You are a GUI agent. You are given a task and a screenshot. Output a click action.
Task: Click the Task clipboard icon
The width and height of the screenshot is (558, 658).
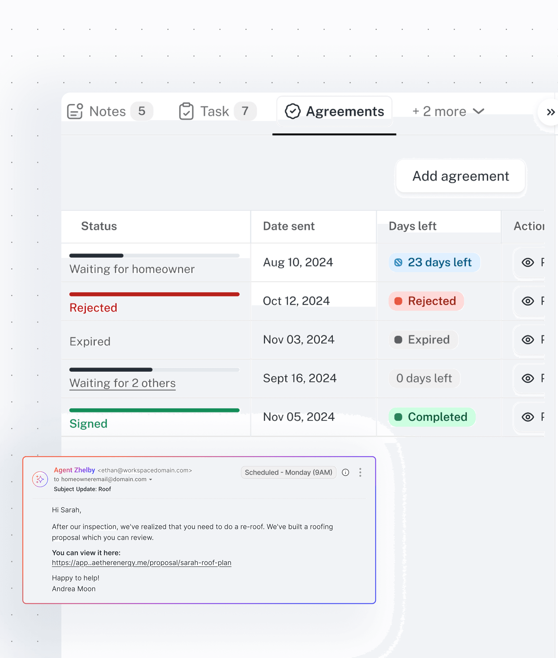(186, 111)
